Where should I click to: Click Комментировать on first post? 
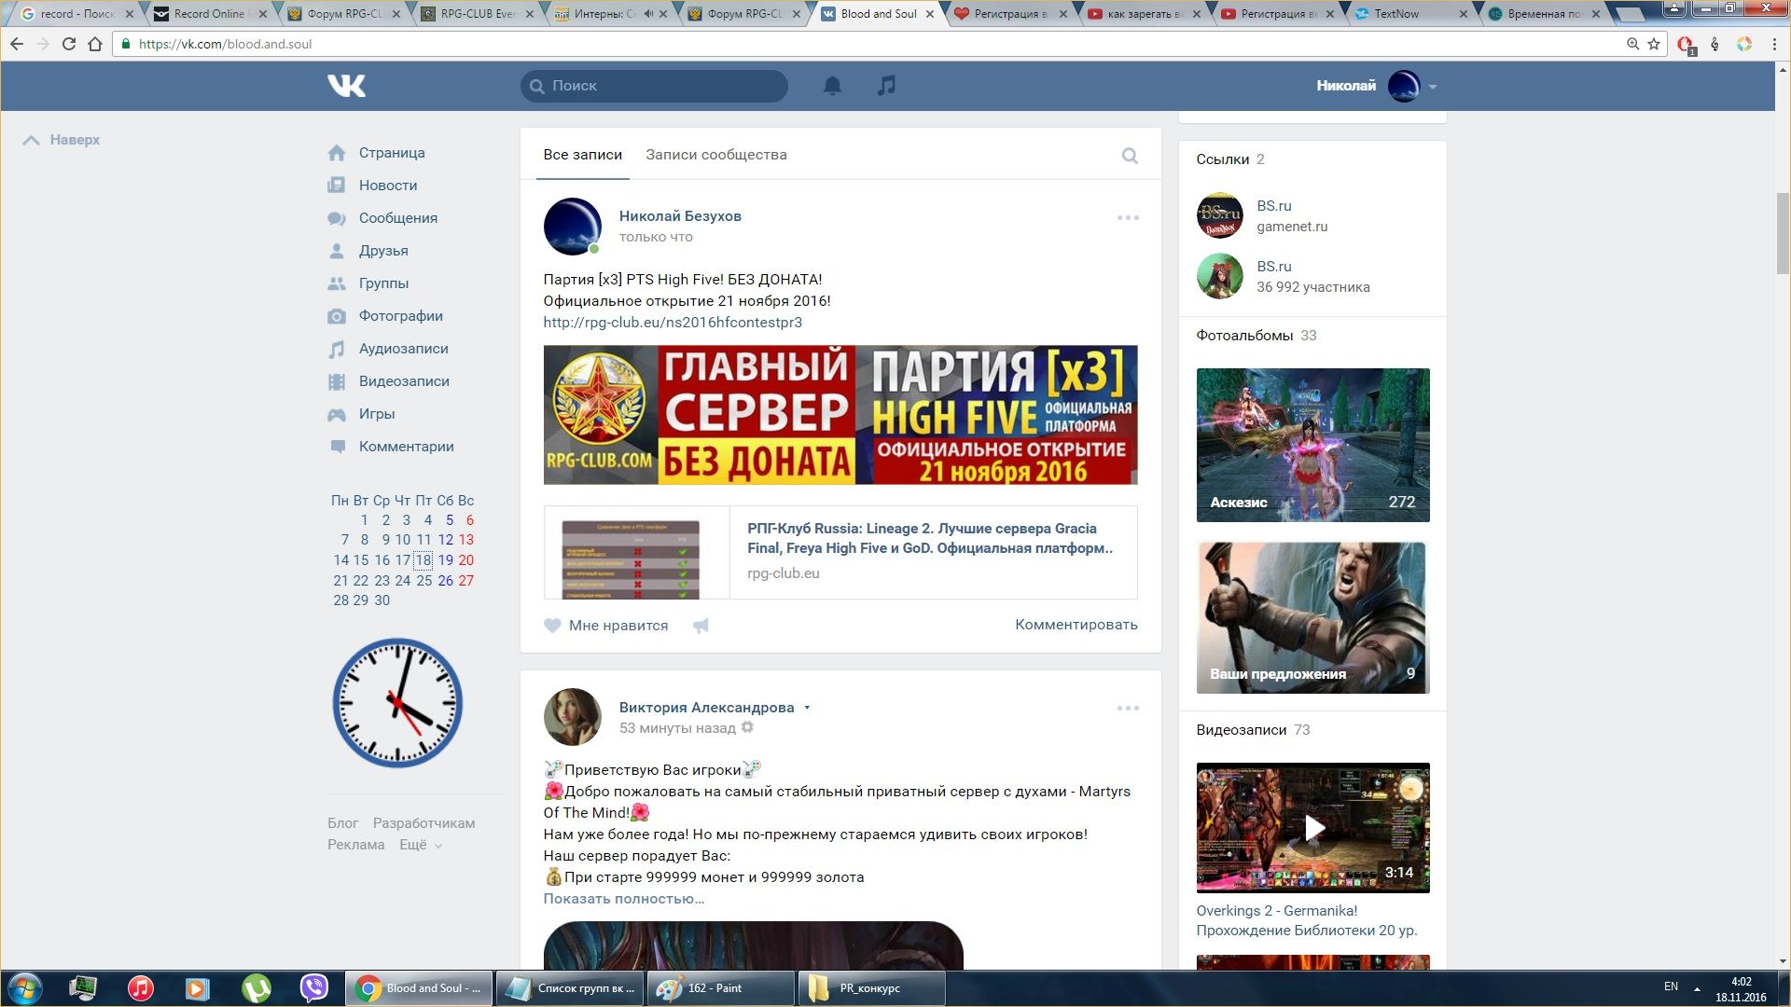[x=1076, y=625]
